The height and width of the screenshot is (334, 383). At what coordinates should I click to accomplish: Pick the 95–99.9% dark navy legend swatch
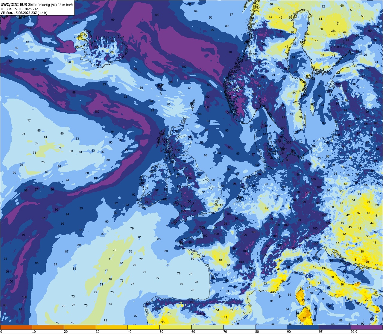(335, 327)
